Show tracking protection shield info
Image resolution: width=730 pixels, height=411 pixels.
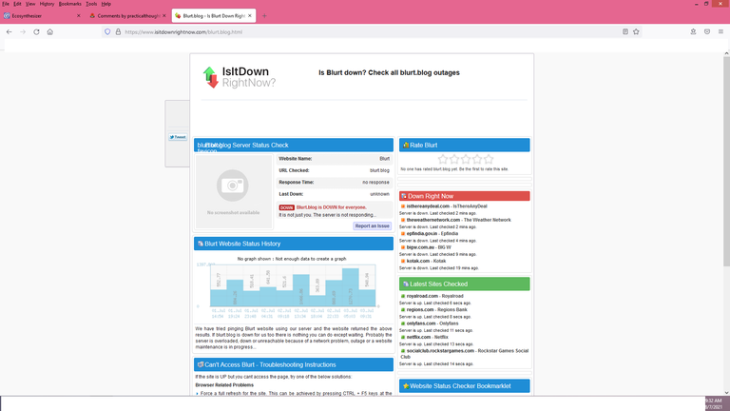tap(107, 31)
